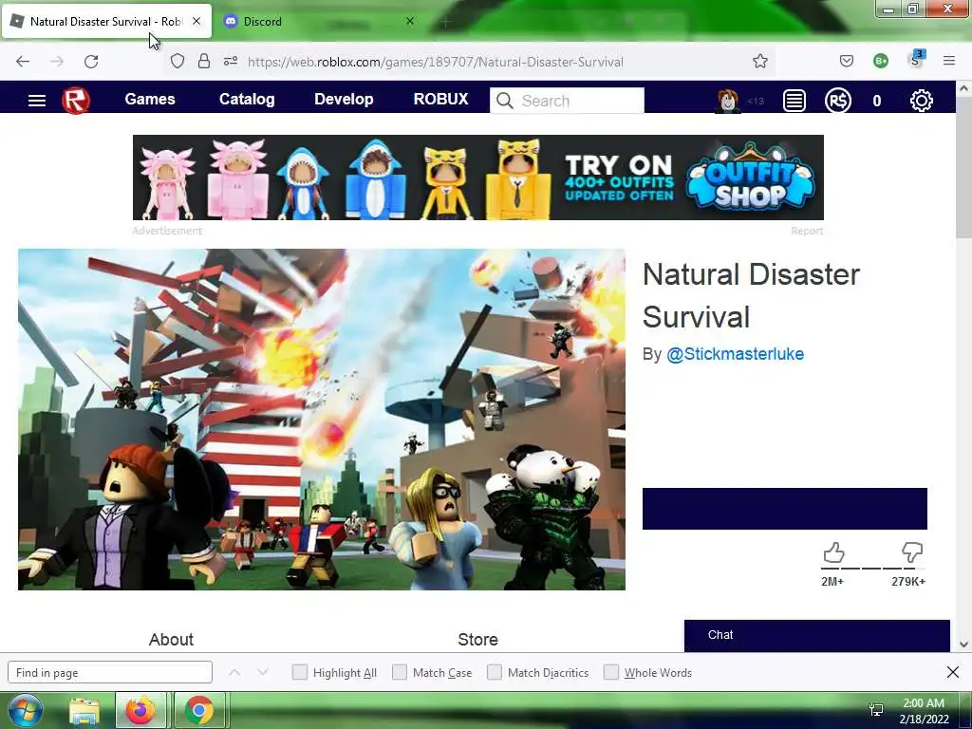Click the taskbar clock 2:00 AM
Screen dimensions: 972x729
click(924, 703)
